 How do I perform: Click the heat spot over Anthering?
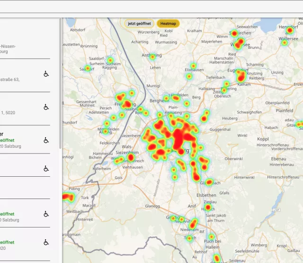click(152, 56)
